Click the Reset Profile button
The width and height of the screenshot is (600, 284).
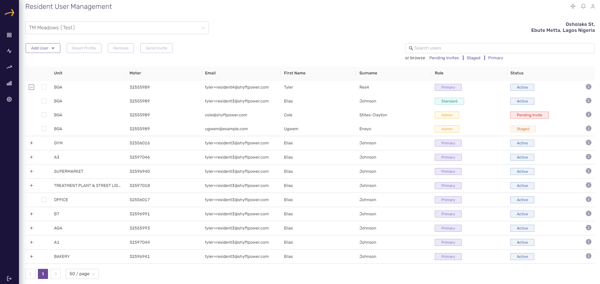pyautogui.click(x=84, y=48)
